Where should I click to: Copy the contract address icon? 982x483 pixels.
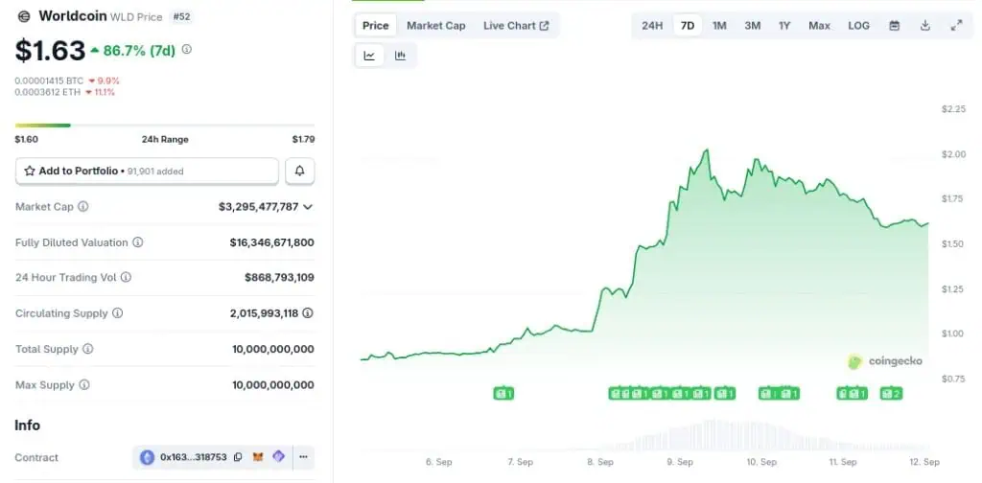(238, 457)
